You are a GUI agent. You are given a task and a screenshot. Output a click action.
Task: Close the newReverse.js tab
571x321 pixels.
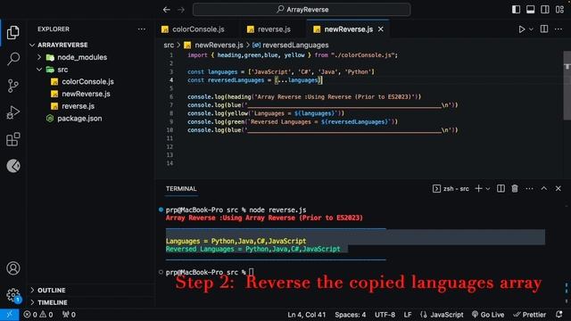click(381, 29)
